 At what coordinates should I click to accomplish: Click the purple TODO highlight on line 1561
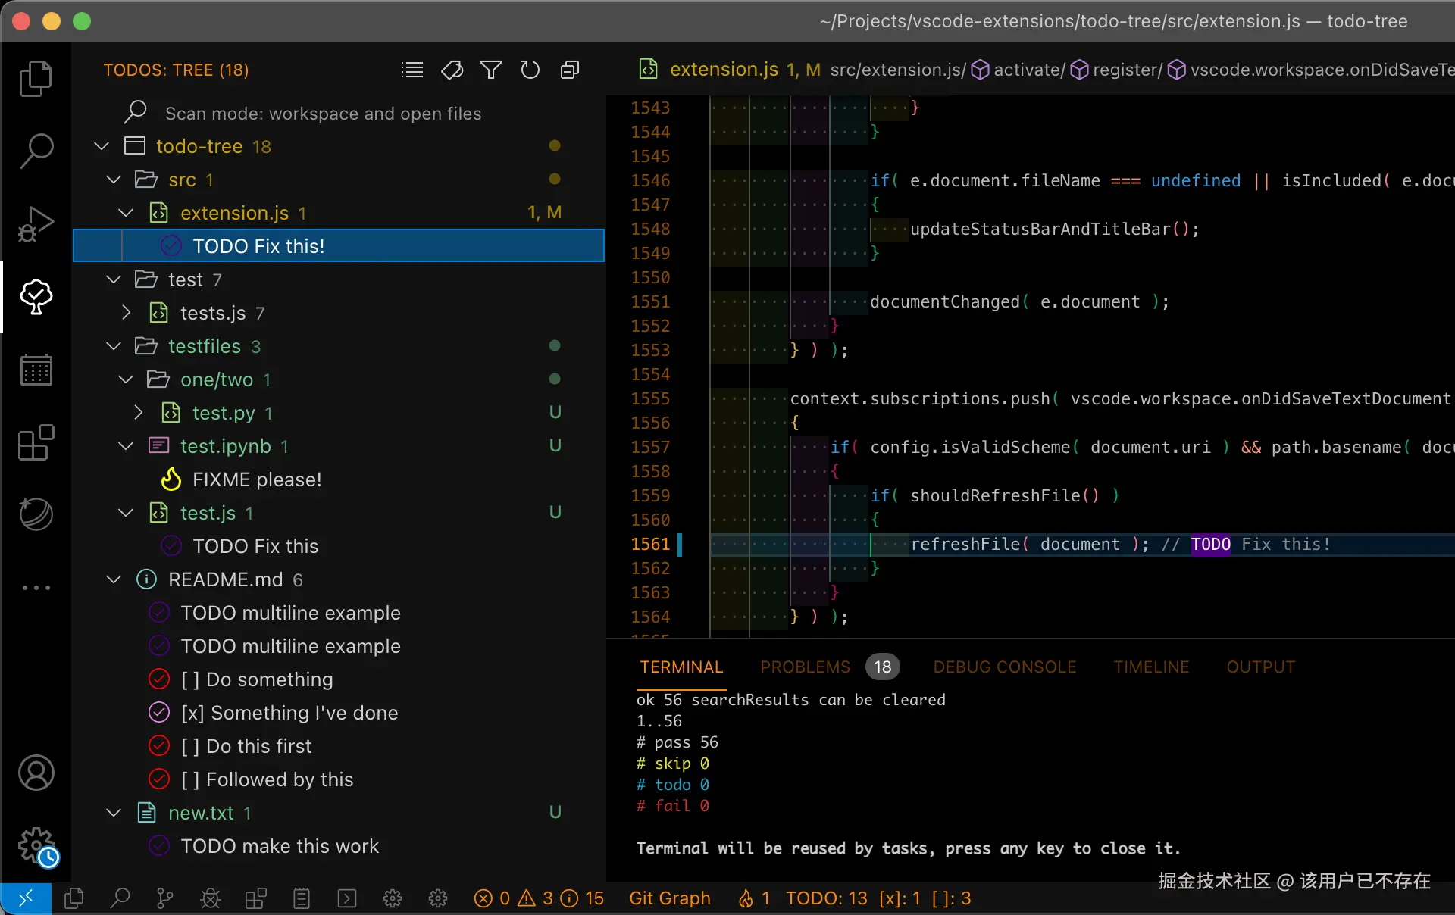(1210, 545)
